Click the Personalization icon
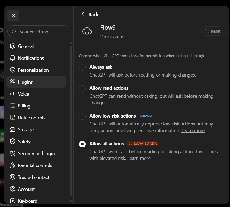This screenshot has width=230, height=207. [13, 70]
